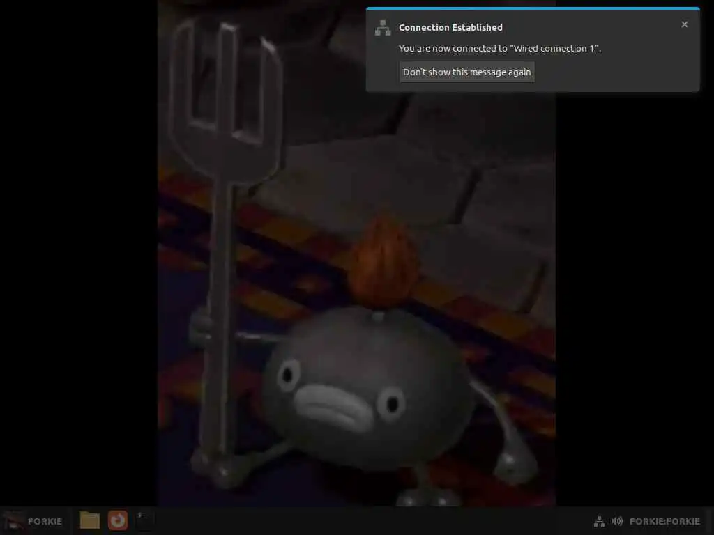The width and height of the screenshot is (714, 535).
Task: Click the wired network tray icon
Action: [x=599, y=521]
